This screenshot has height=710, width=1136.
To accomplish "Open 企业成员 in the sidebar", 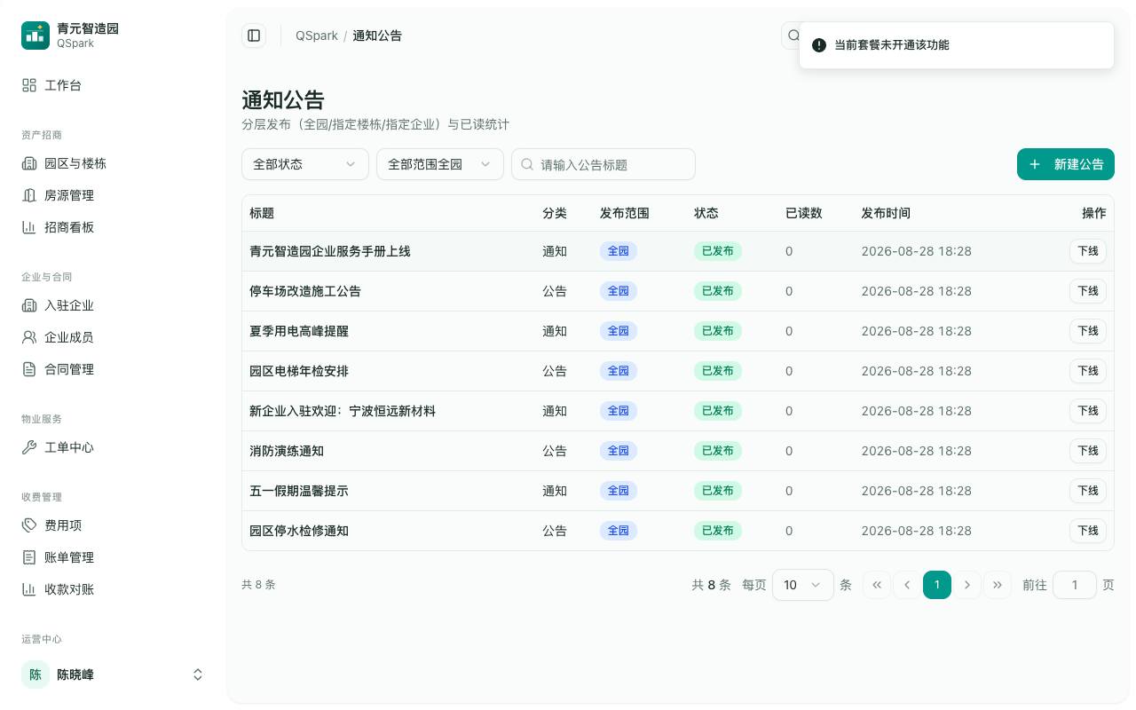I will coord(114,337).
